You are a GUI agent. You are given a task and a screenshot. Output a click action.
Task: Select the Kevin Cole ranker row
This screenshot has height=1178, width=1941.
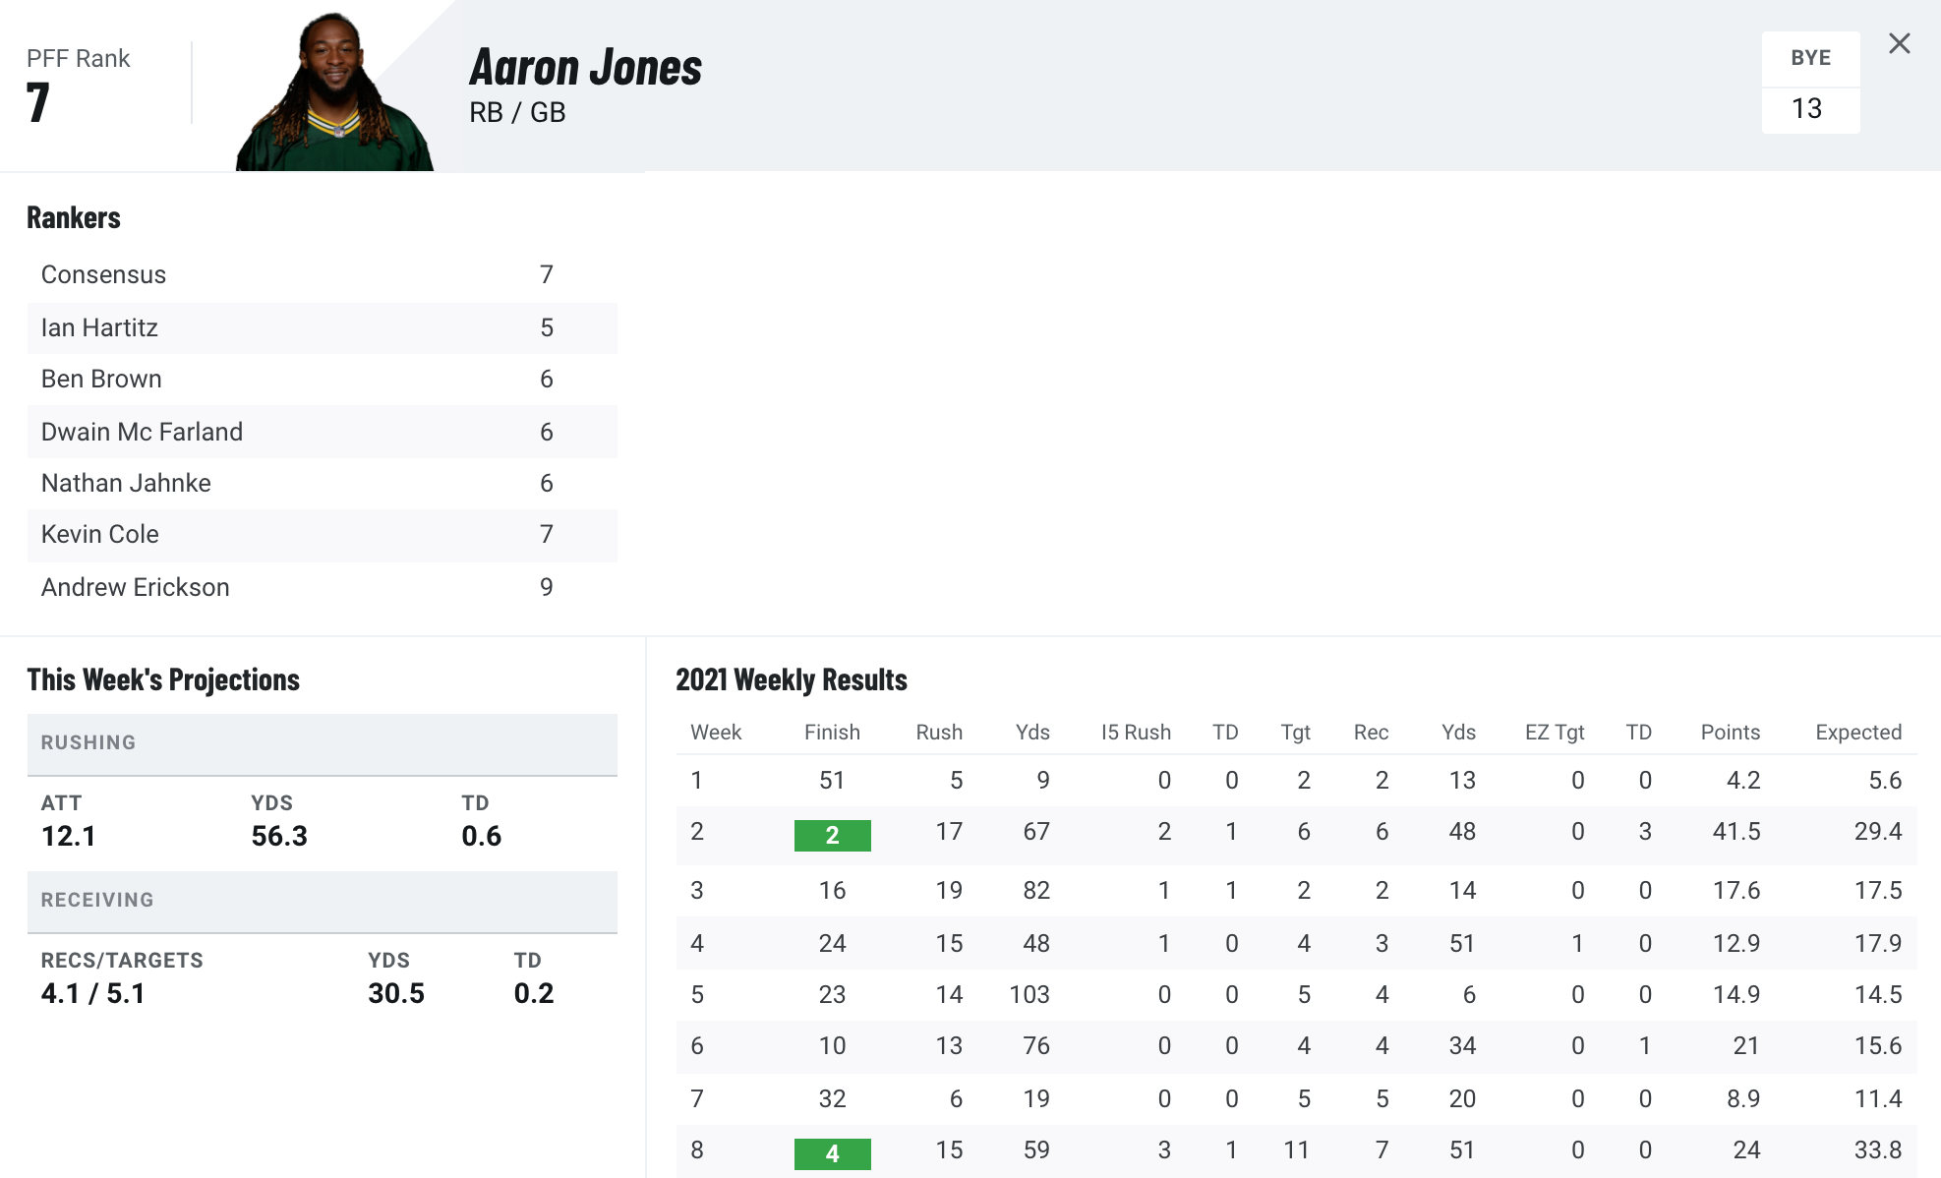pos(323,535)
